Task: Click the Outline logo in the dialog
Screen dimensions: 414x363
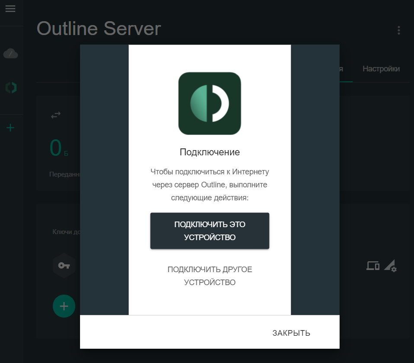Action: (x=209, y=103)
